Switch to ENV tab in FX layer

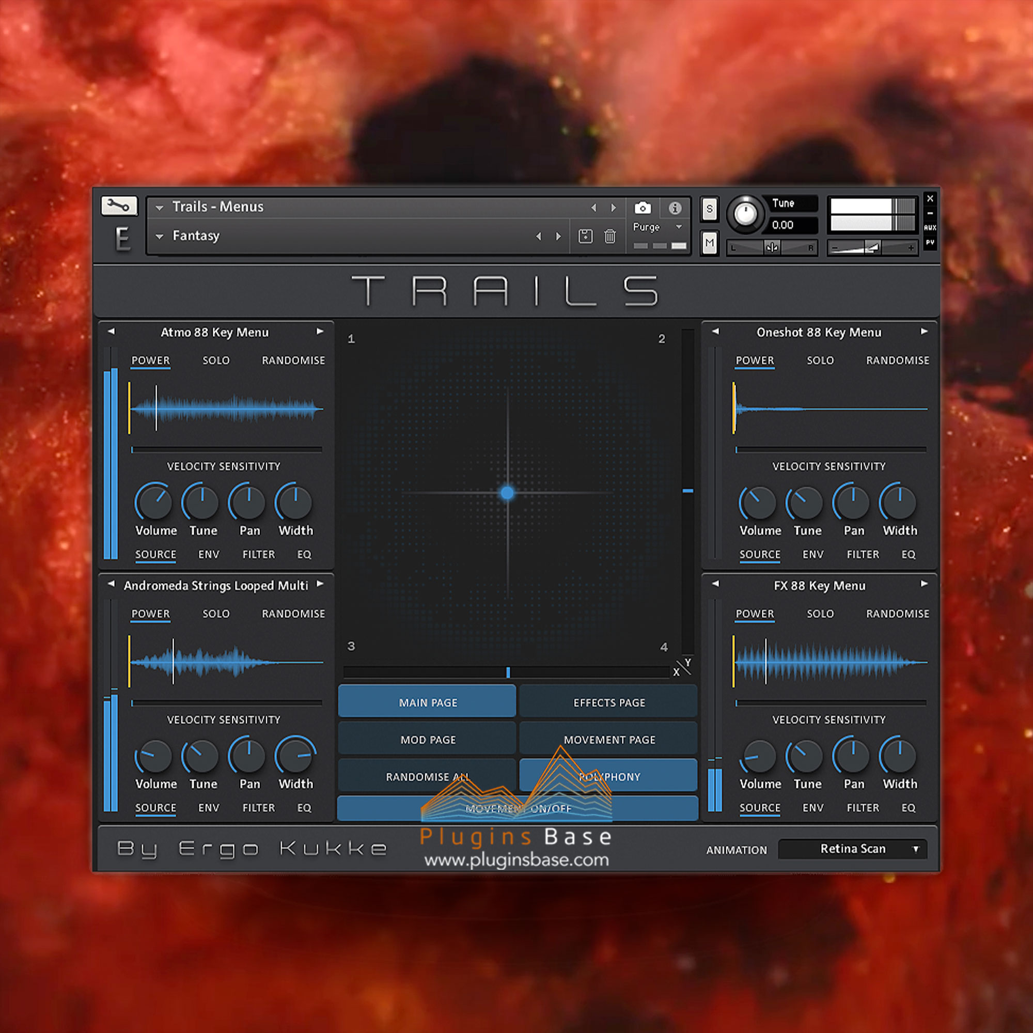click(812, 808)
